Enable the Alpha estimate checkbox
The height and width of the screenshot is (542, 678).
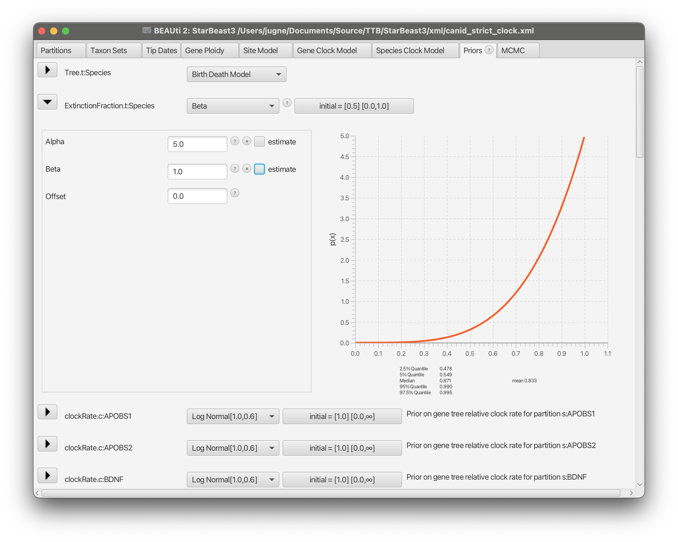click(259, 142)
